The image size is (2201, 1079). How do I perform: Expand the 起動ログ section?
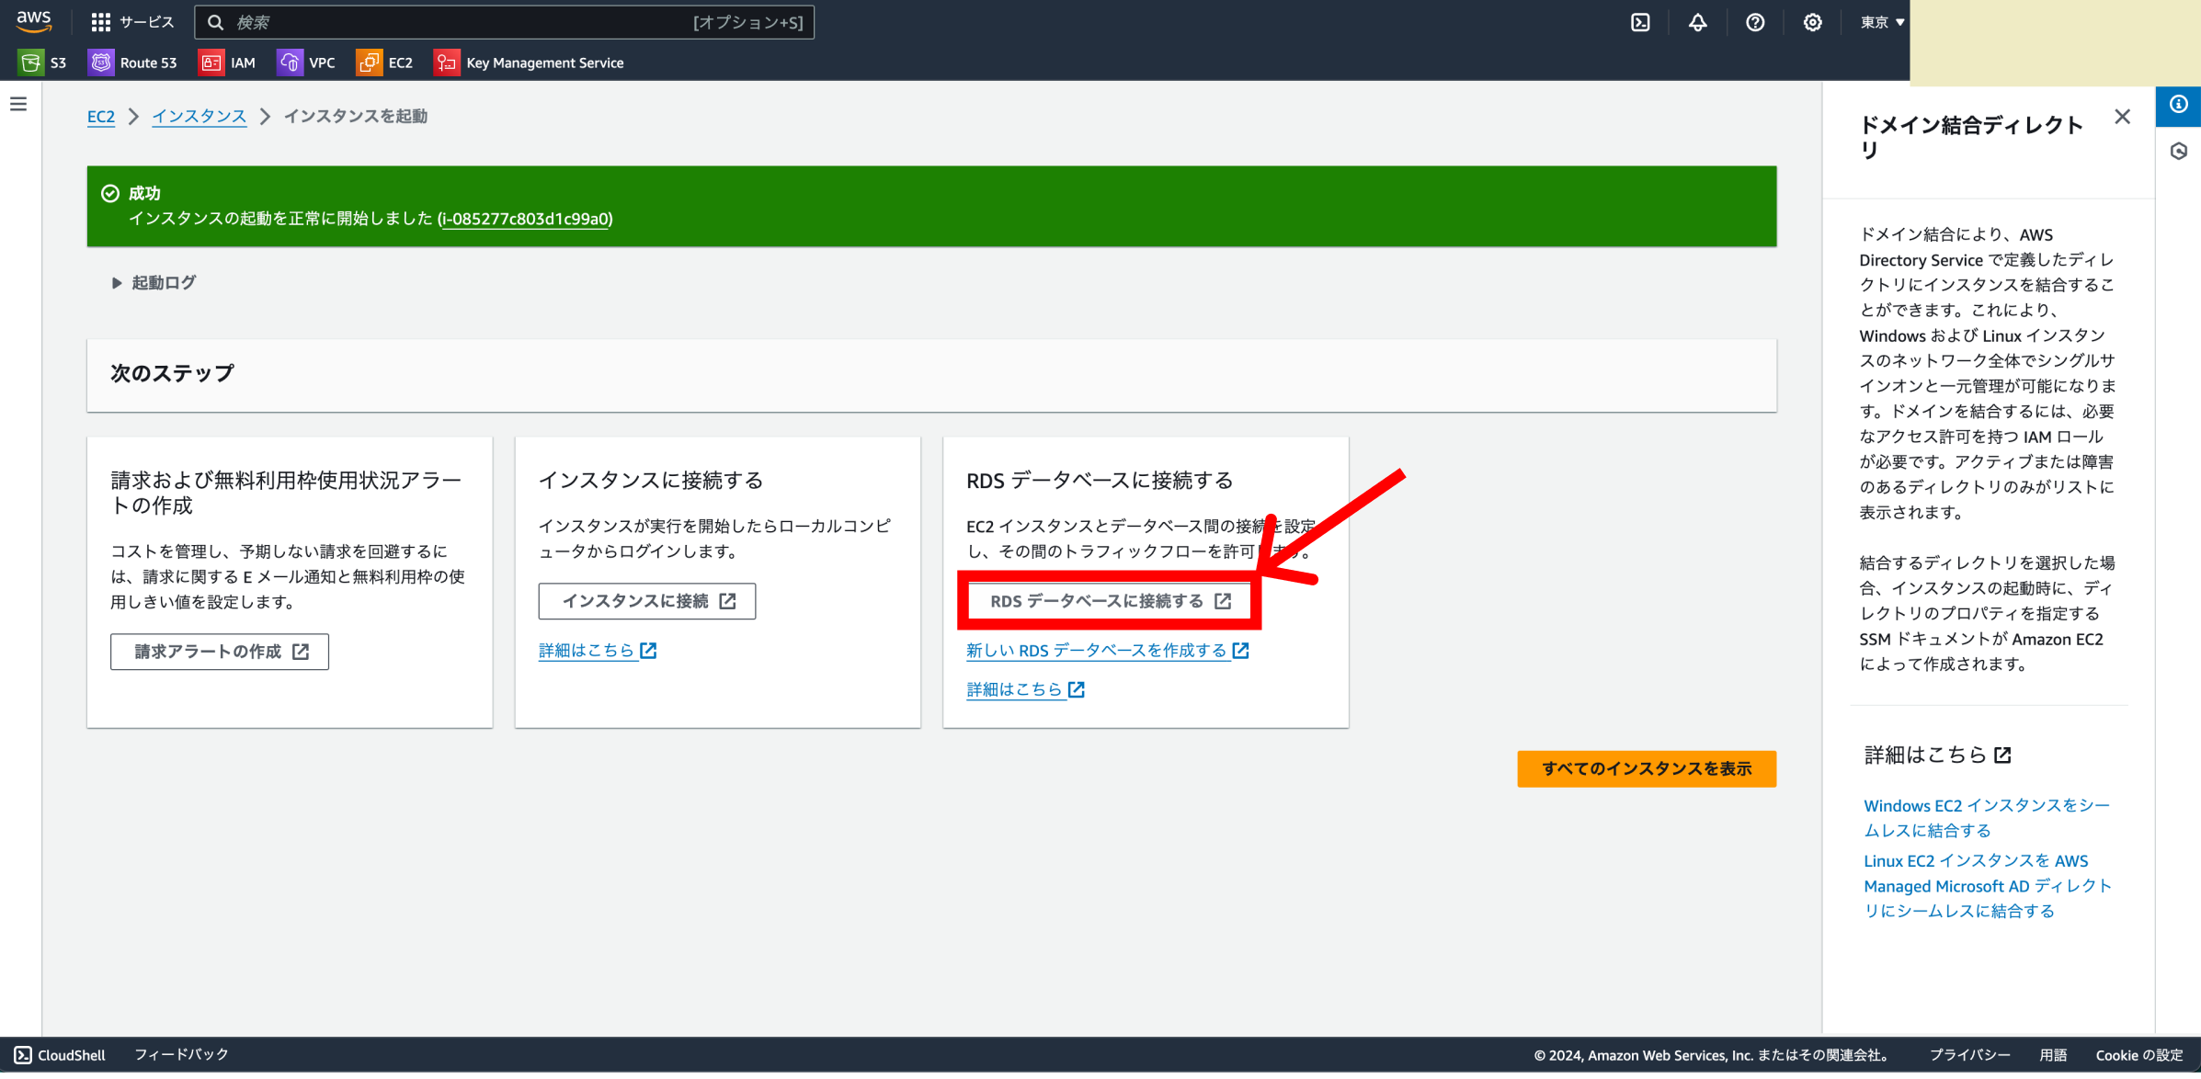point(154,283)
